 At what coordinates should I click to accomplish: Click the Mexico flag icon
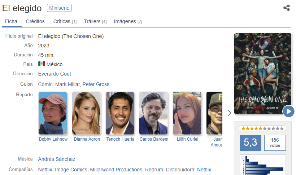42,64
